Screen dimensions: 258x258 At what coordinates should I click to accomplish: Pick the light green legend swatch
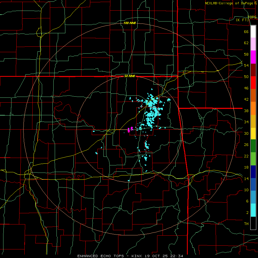coord(253,159)
